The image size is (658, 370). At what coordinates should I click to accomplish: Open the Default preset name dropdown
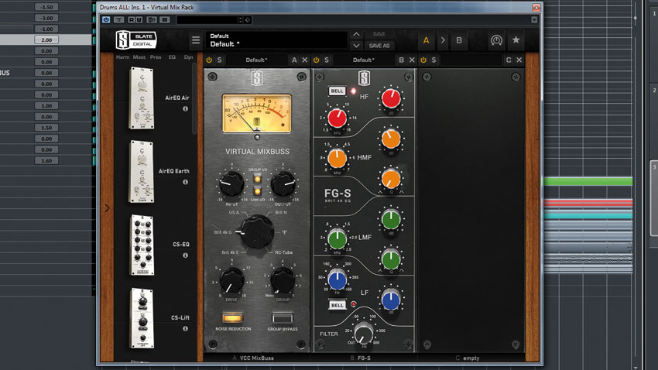(277, 40)
